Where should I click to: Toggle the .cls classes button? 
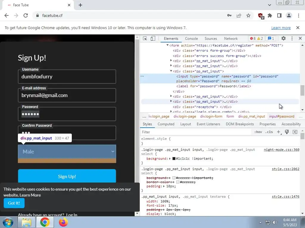point(269,132)
